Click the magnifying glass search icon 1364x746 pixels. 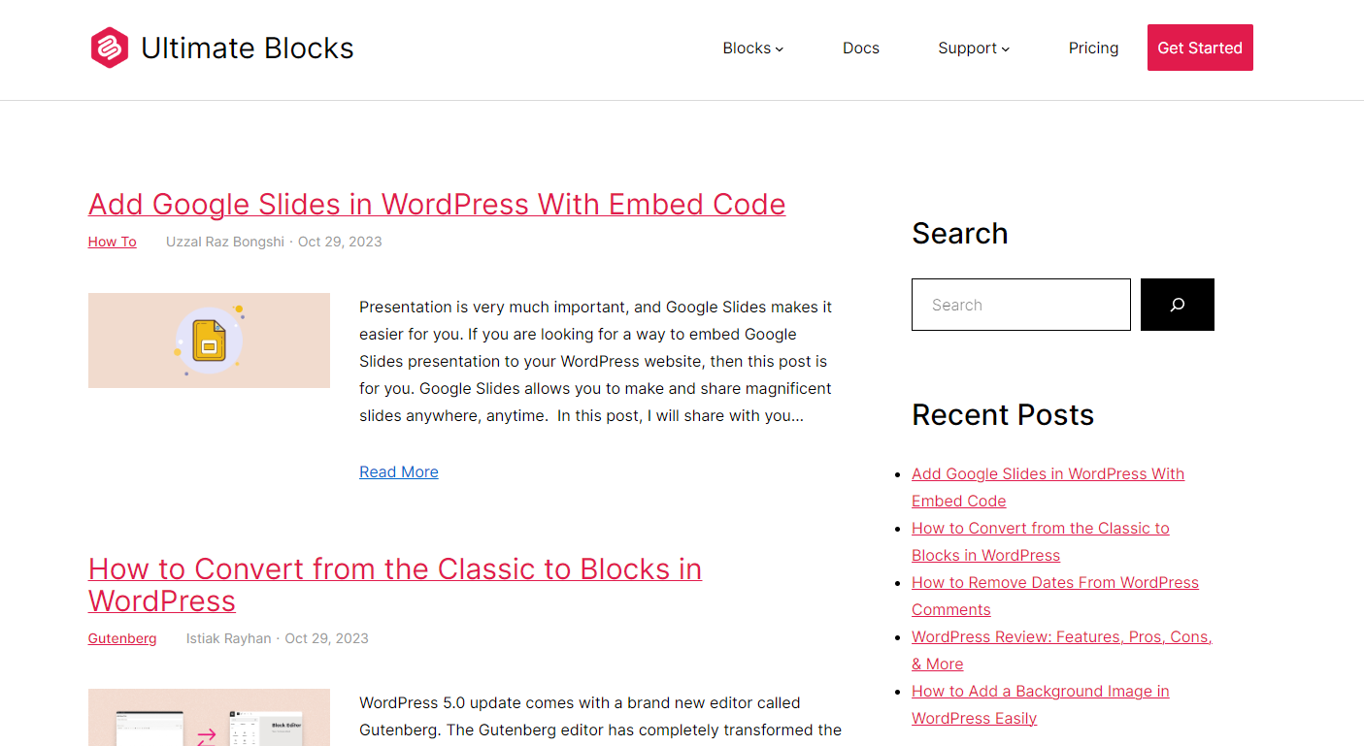tap(1177, 304)
